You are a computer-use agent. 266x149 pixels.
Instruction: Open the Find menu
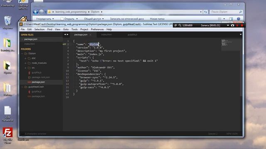tap(50, 29)
